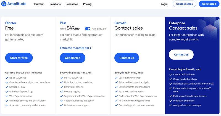
Task: Click the Login link
Action: point(164,4)
